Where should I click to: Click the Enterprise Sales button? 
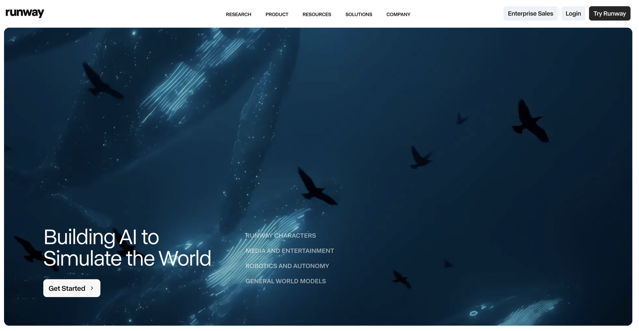click(x=530, y=14)
